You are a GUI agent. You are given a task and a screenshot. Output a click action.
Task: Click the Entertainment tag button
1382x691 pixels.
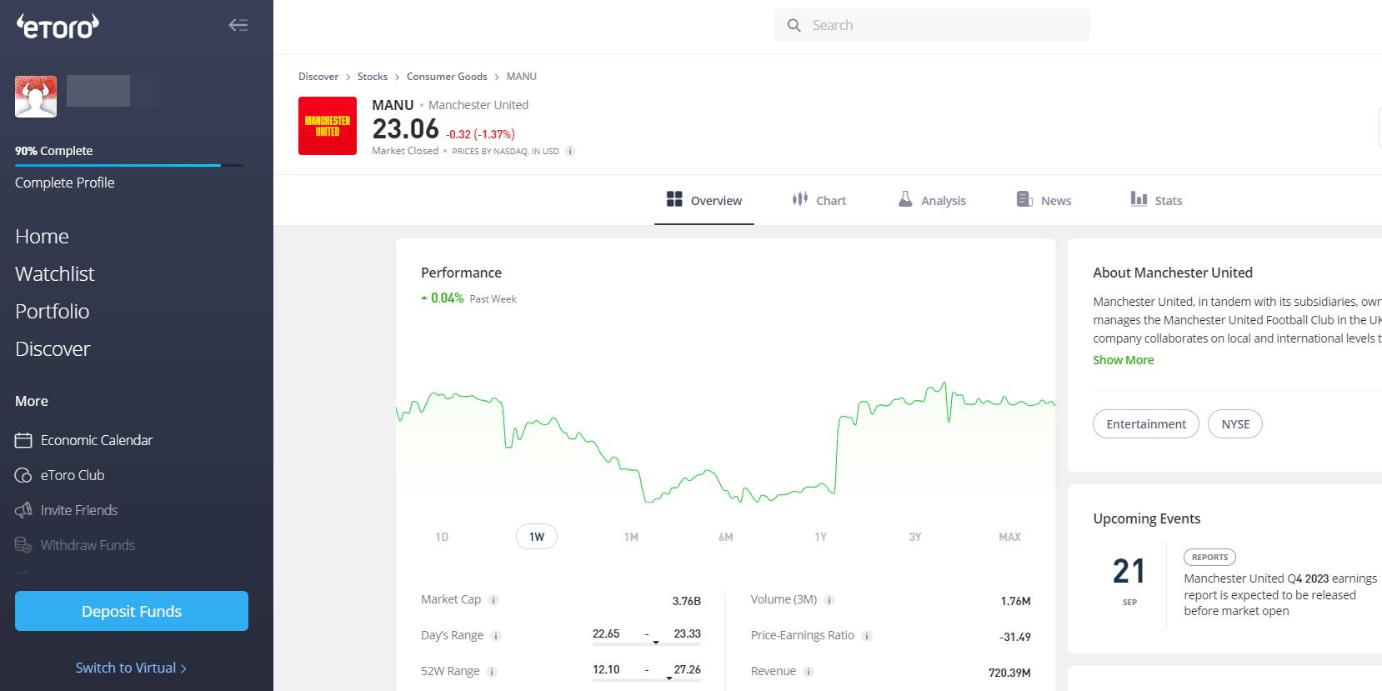1146,424
